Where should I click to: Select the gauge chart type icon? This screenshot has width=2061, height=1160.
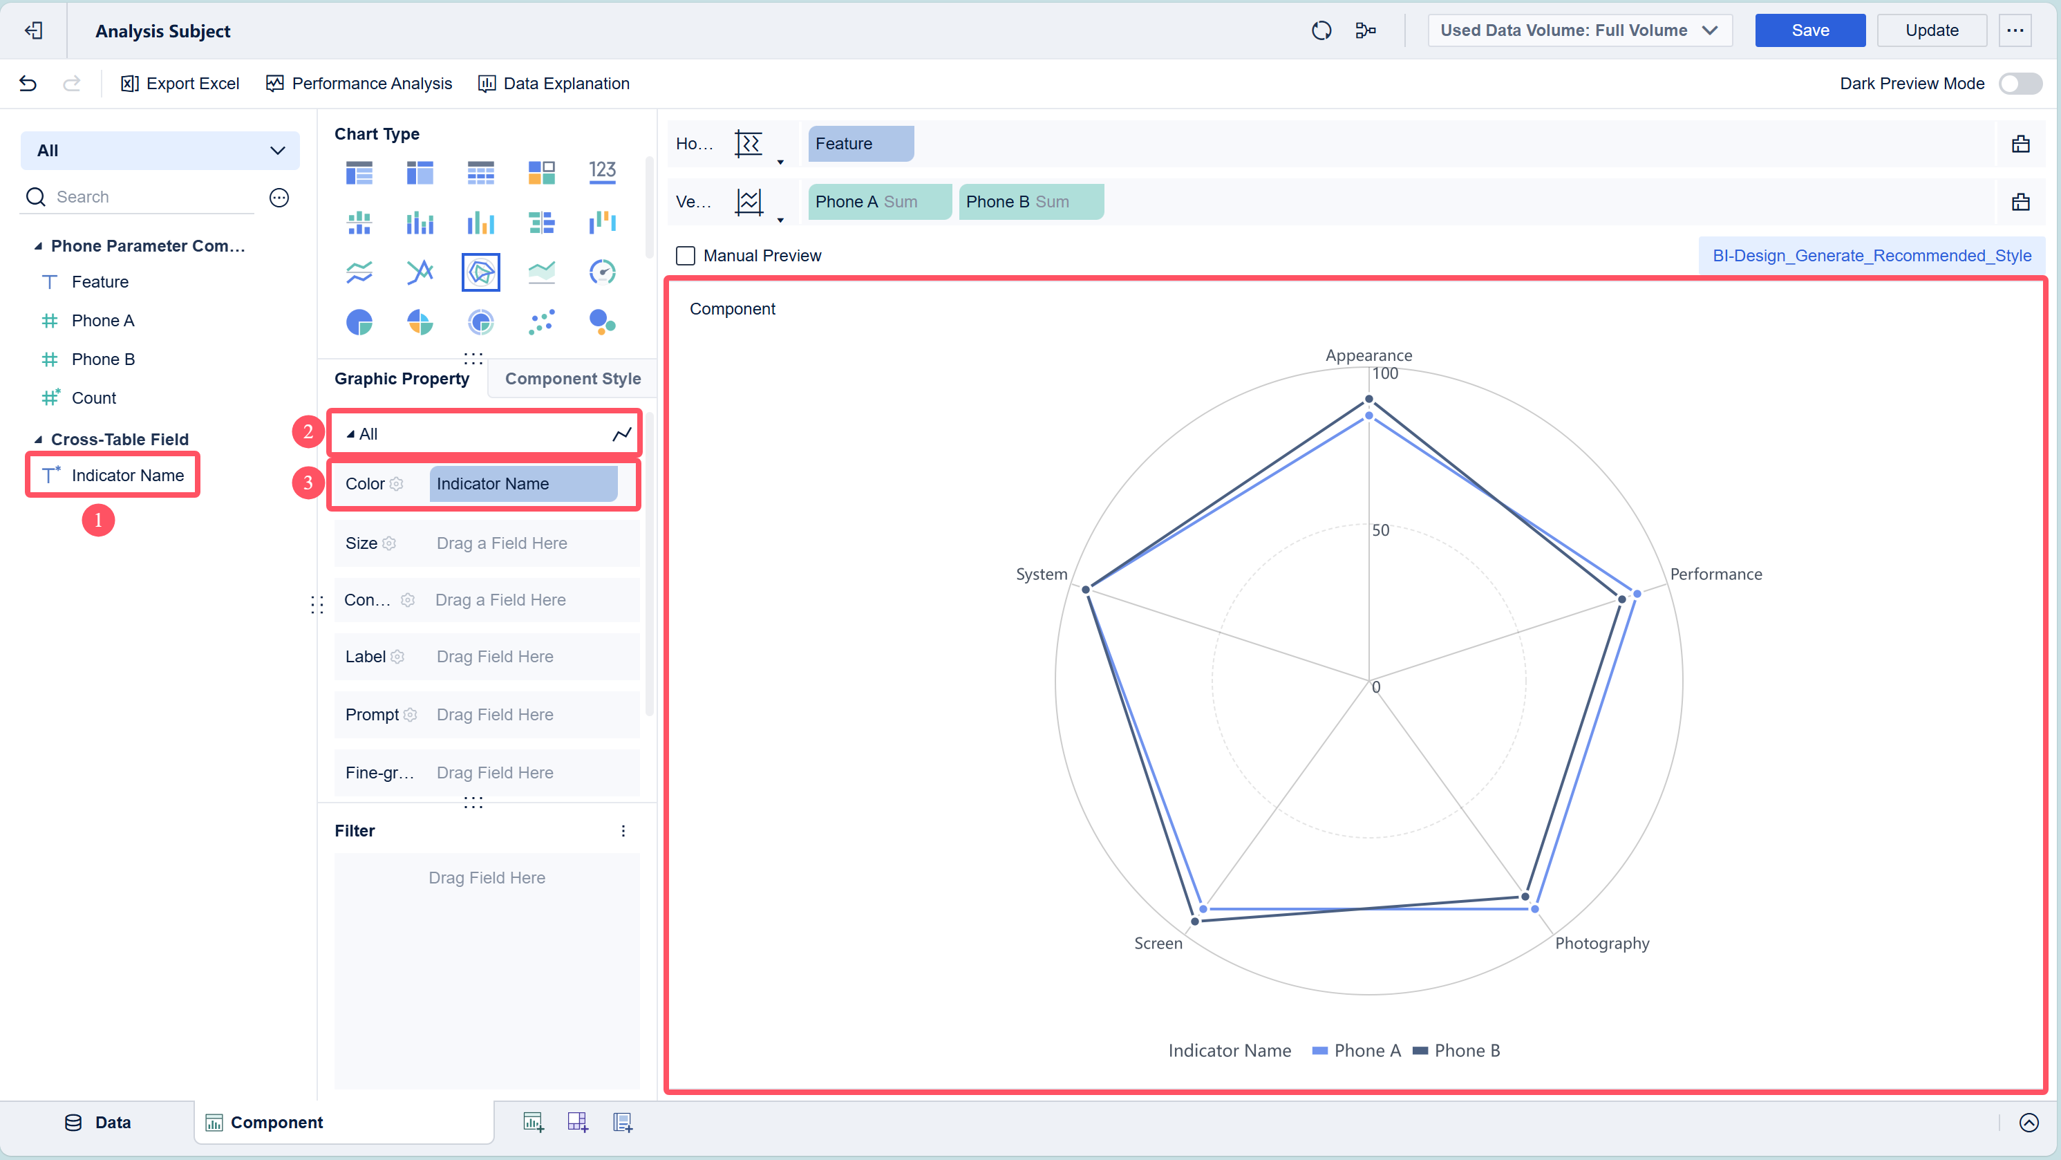click(x=603, y=272)
